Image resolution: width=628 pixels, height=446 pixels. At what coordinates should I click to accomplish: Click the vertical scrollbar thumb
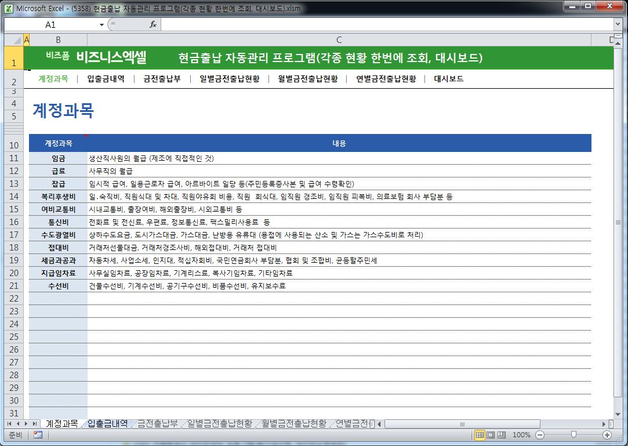pos(618,222)
